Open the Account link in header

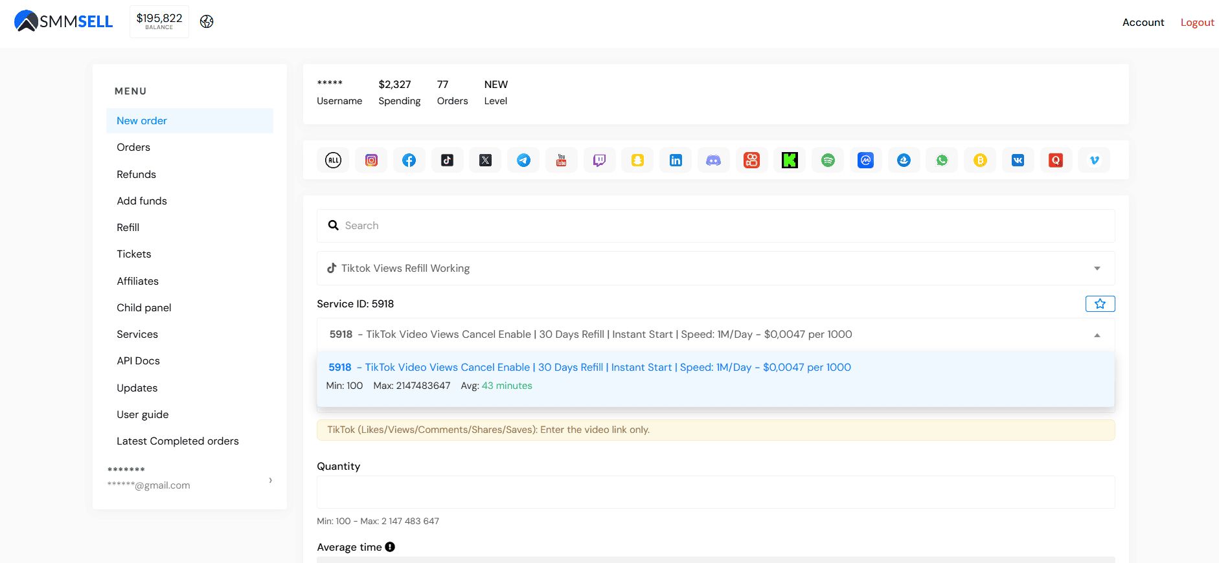click(1143, 22)
